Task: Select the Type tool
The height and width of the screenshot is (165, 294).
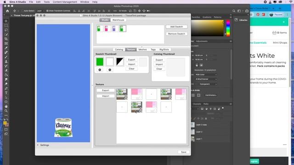Action: pos(6,93)
